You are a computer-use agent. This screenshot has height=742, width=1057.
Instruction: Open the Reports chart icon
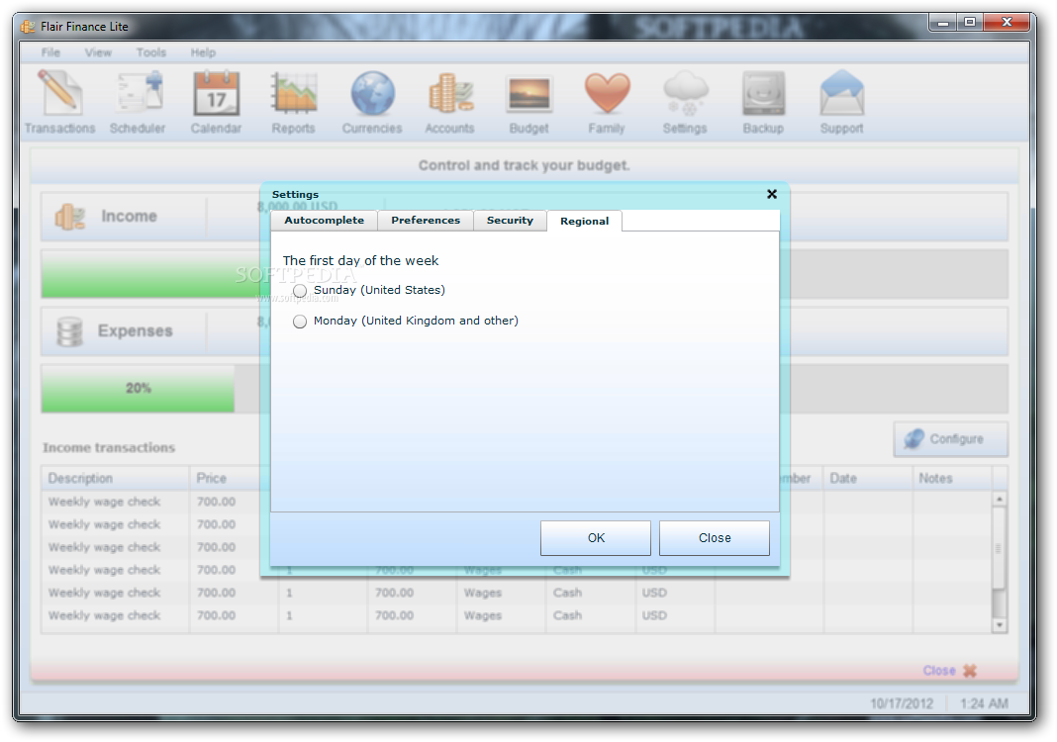(293, 103)
